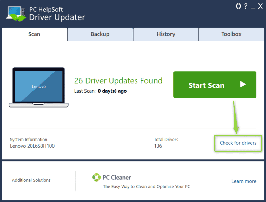The height and width of the screenshot is (202, 266).
Task: Close the Driver Updater window
Action: (x=260, y=6)
